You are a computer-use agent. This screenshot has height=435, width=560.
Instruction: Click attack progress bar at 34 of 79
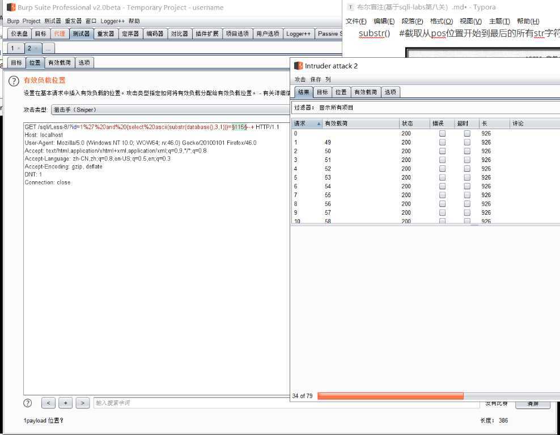(439, 396)
